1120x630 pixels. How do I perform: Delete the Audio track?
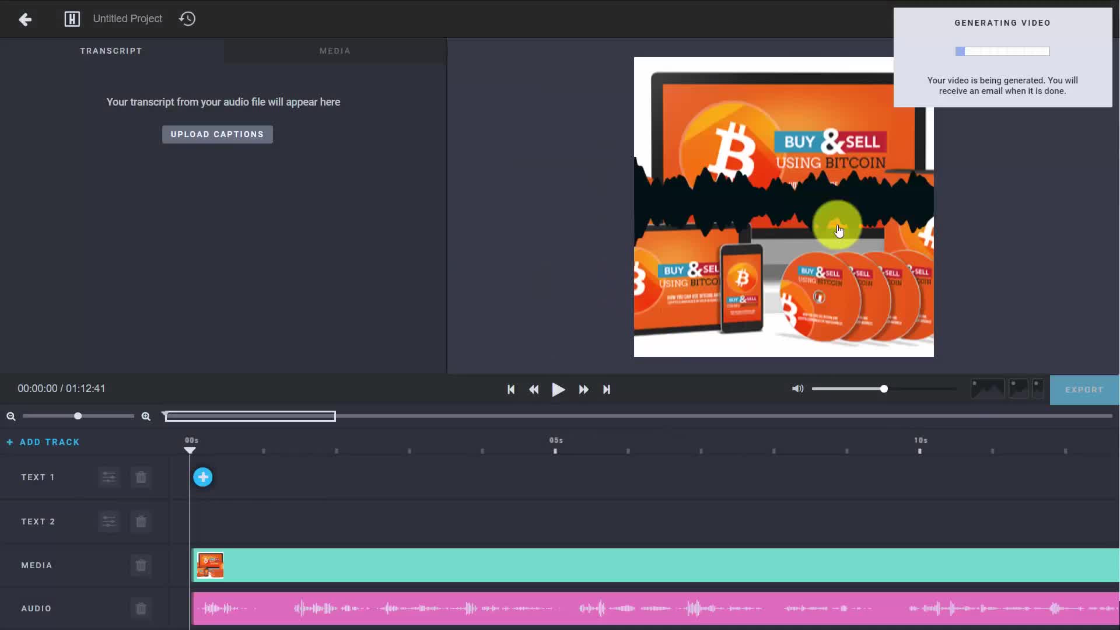141,608
